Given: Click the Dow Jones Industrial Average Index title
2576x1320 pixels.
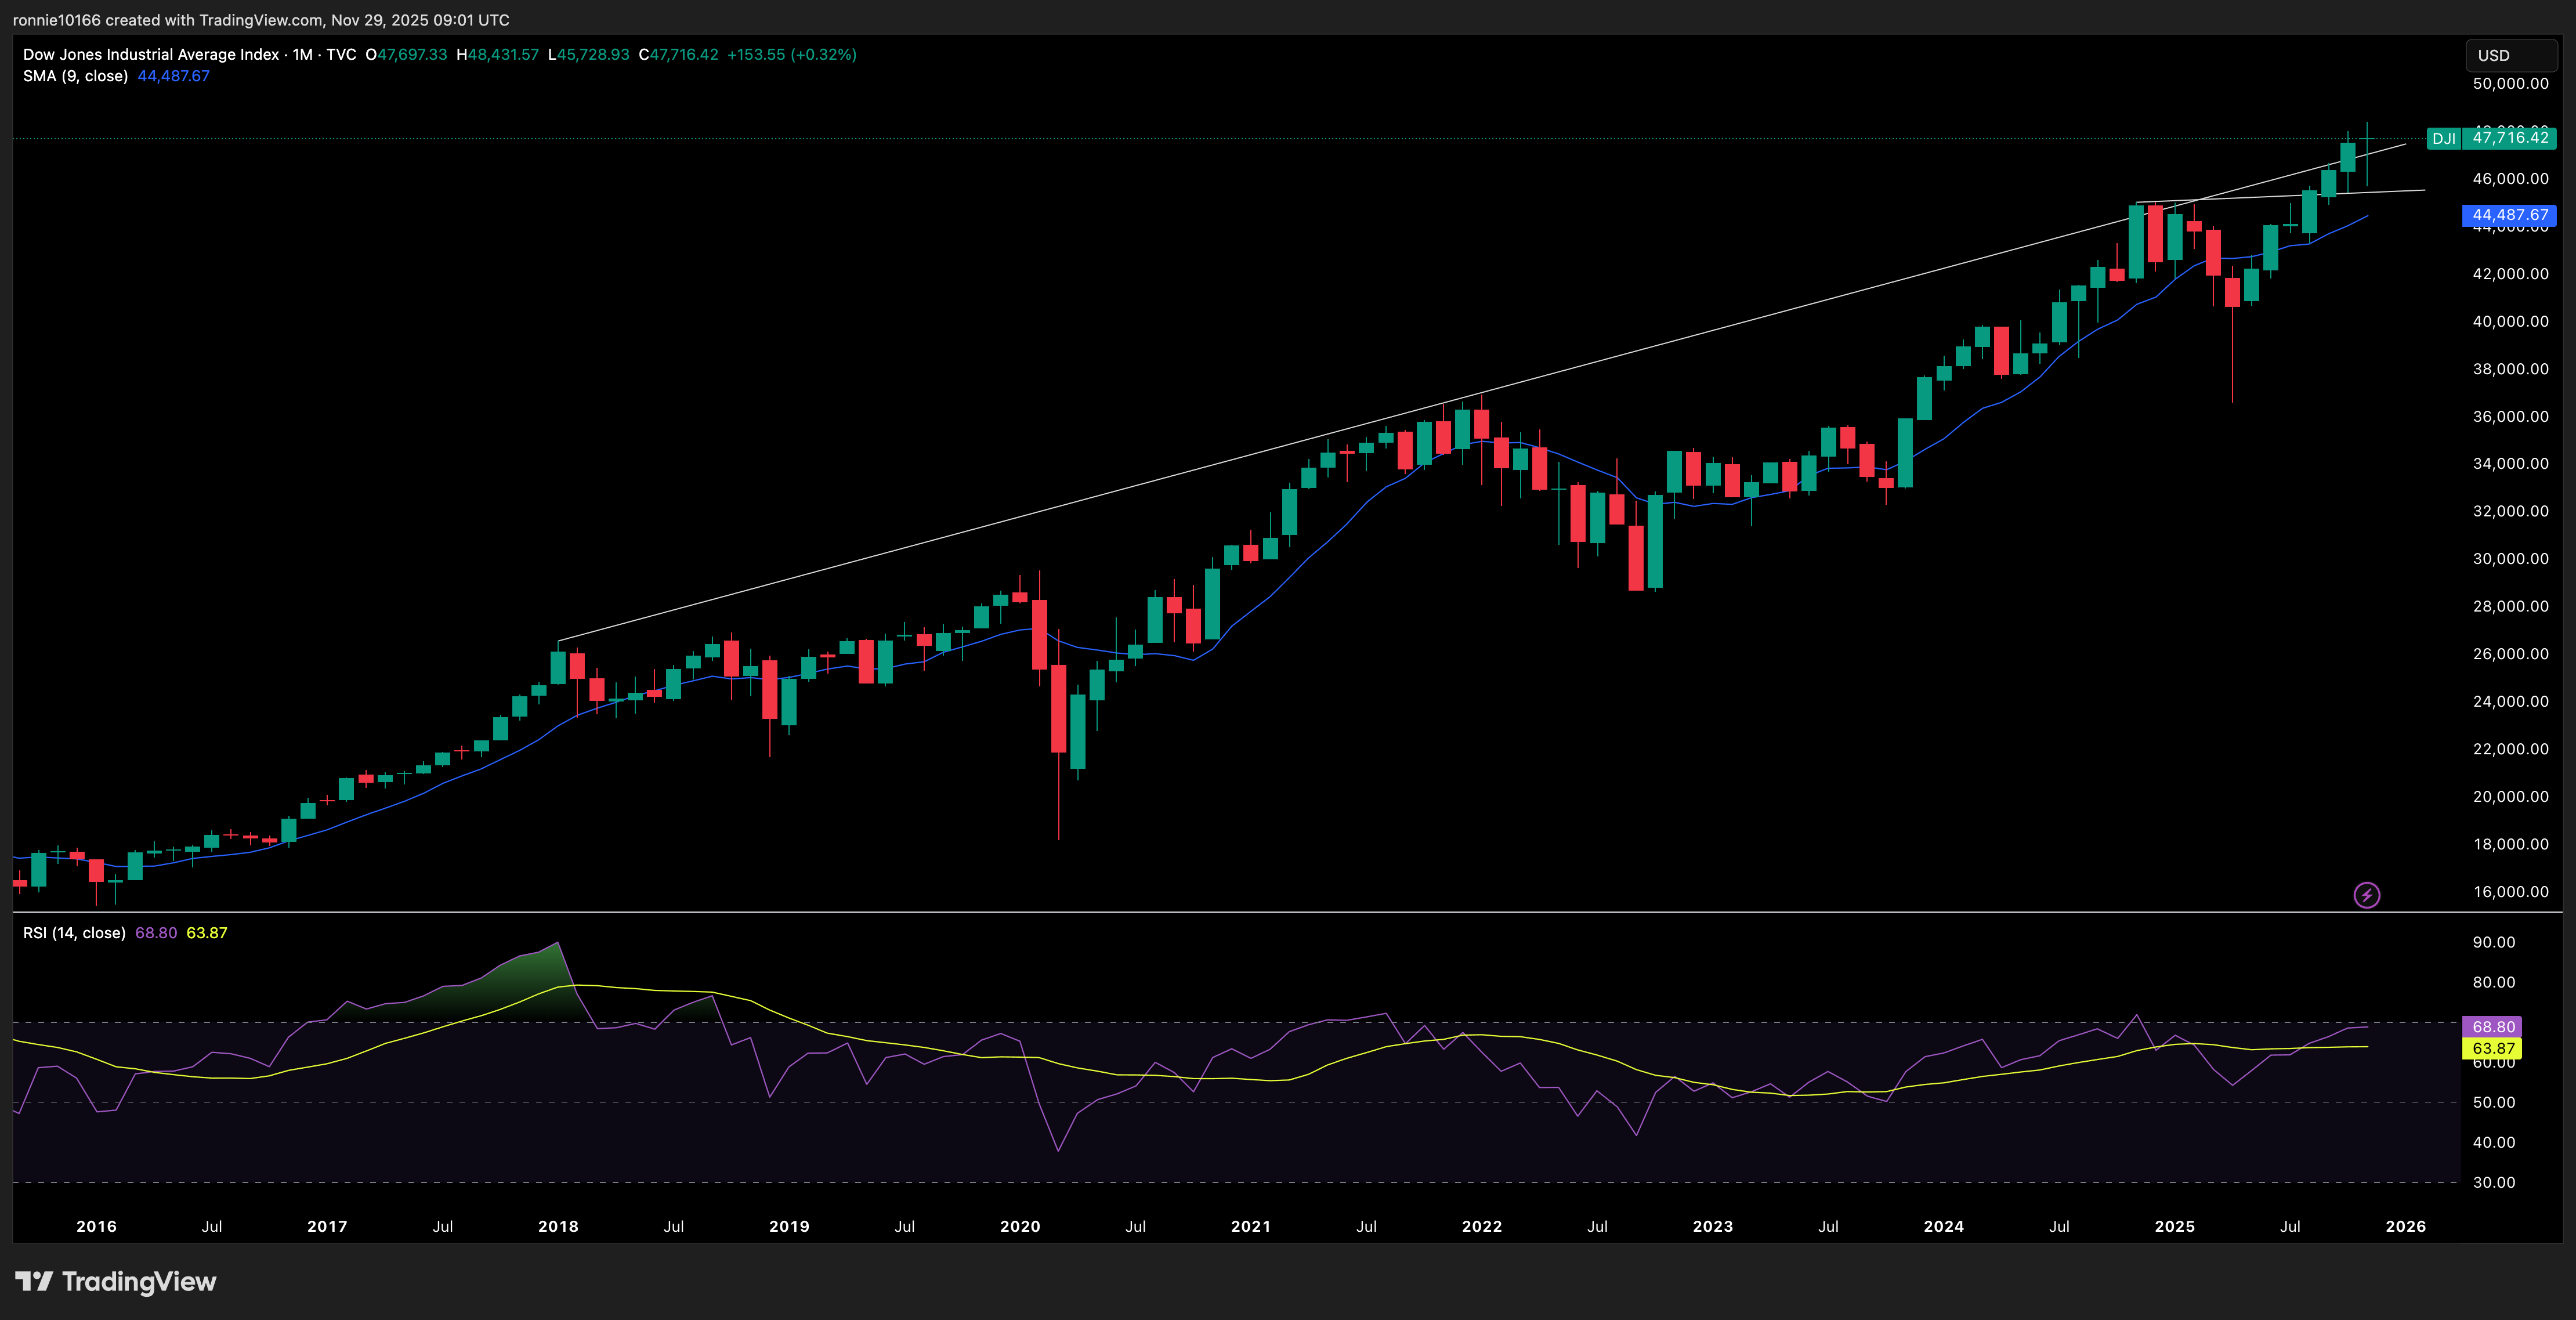Looking at the screenshot, I should [151, 55].
